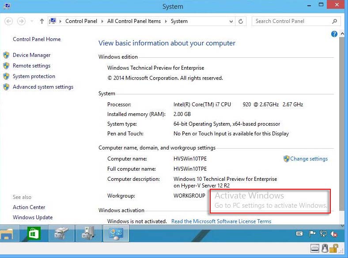Click 'Windows is not activated.' text
Viewport: 348px width, 258px height.
tap(137, 221)
